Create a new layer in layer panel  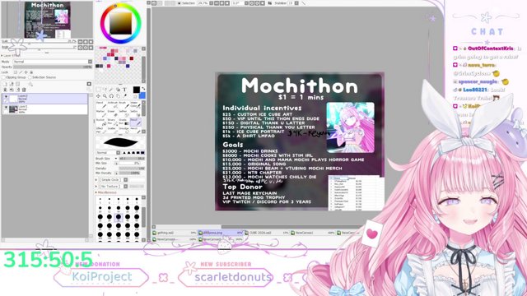5,84
